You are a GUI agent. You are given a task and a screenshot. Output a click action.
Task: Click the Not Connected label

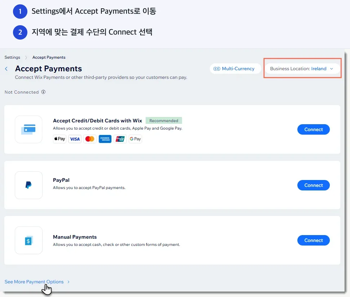click(22, 92)
